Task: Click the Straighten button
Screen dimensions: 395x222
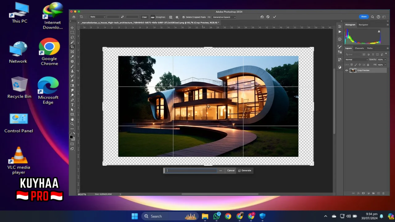Action: coord(158,17)
